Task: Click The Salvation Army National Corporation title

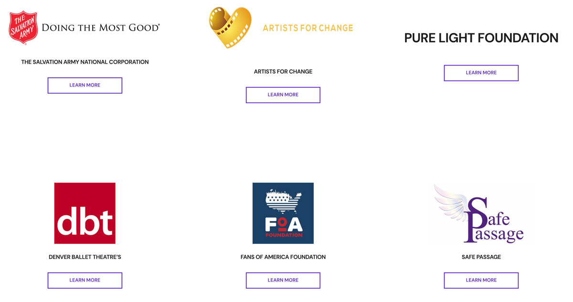Action: 85,62
